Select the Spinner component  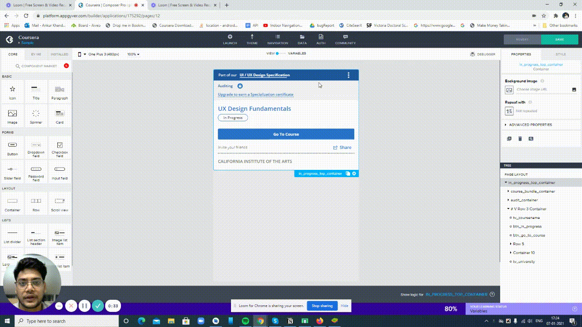coord(36,115)
